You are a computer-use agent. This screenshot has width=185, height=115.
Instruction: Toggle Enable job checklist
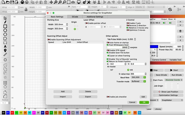pos(108,97)
